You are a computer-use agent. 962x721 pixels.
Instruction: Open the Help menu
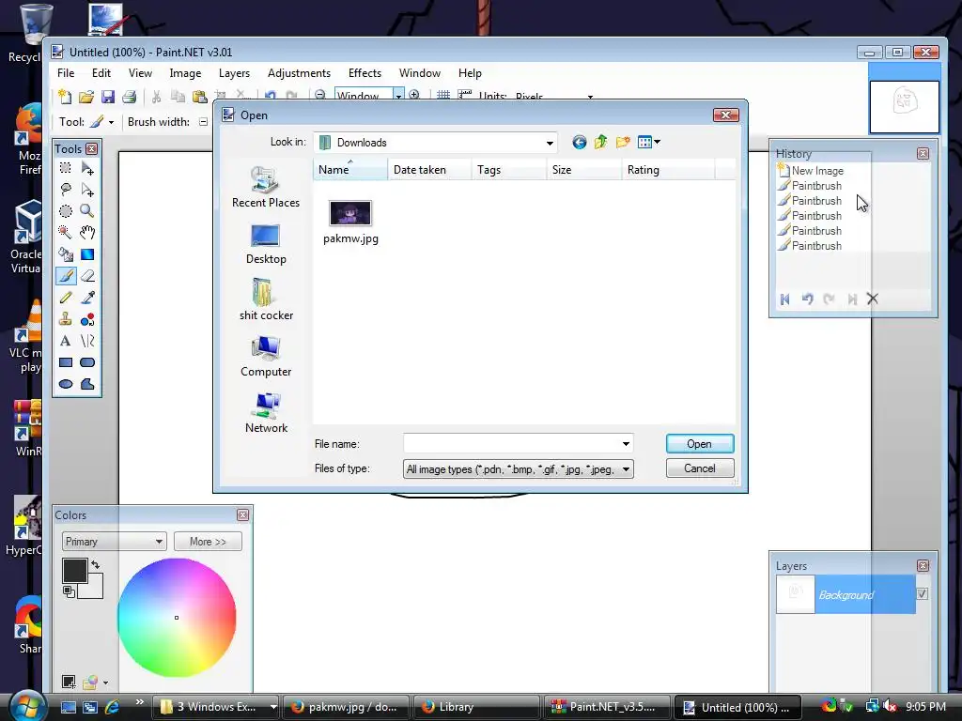470,73
